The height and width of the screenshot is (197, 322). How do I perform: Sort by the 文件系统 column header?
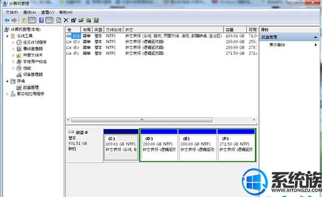pyautogui.click(x=114, y=30)
